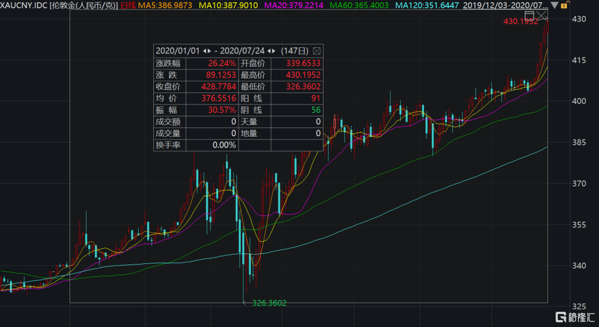
Task: Open the gray triangle dropdown beside date range
Action: click(555, 5)
